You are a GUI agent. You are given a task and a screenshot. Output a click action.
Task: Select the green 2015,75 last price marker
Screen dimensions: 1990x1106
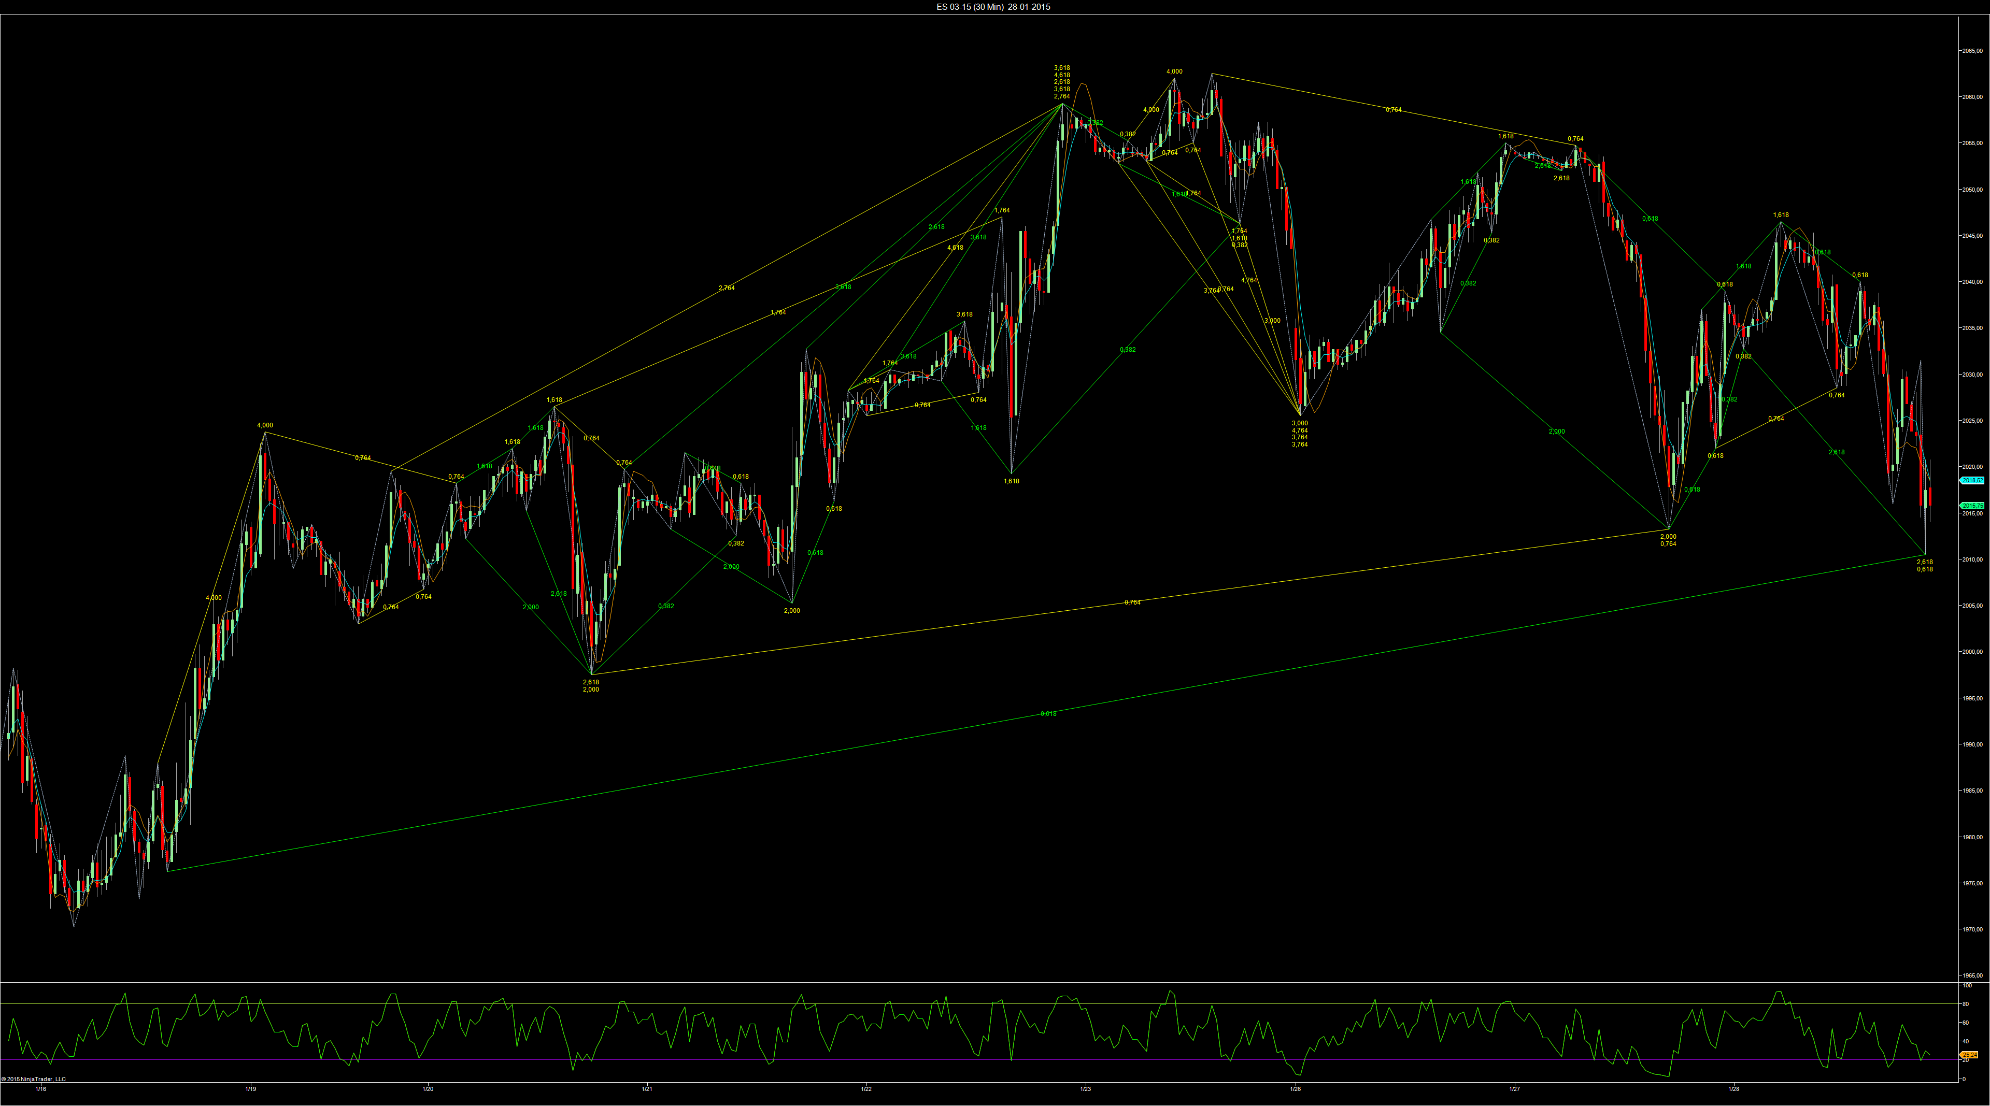click(1973, 506)
